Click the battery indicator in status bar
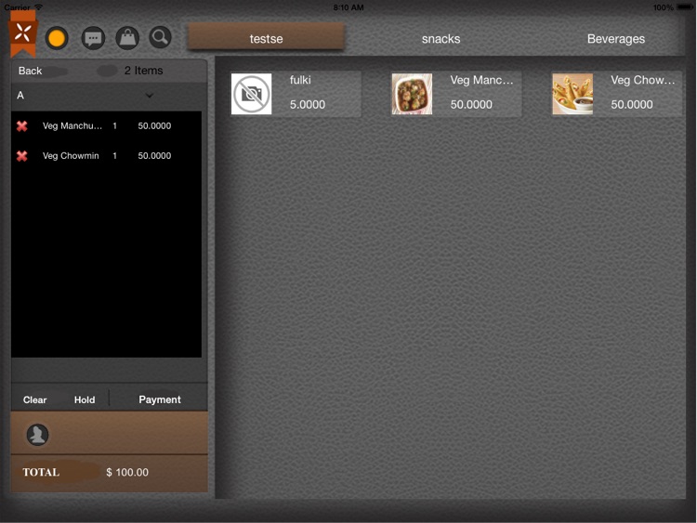The height and width of the screenshot is (523, 697). coord(685,7)
